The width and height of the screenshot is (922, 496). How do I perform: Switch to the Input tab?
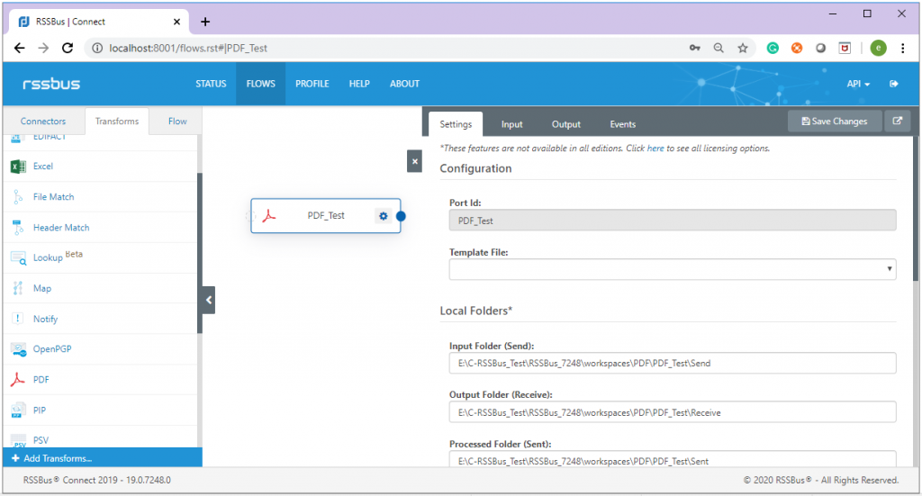(x=511, y=124)
